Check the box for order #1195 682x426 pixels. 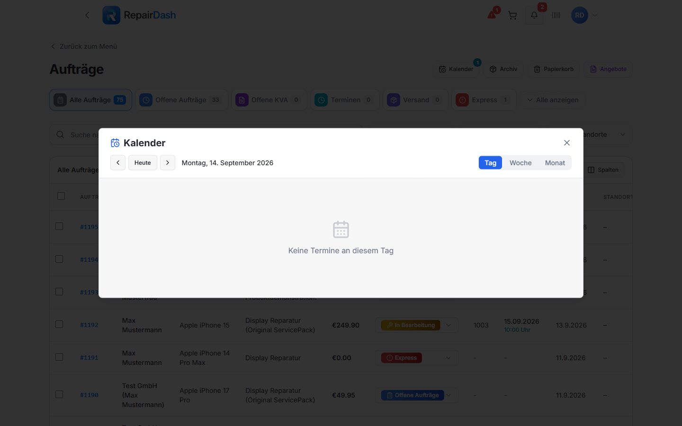coord(59,226)
